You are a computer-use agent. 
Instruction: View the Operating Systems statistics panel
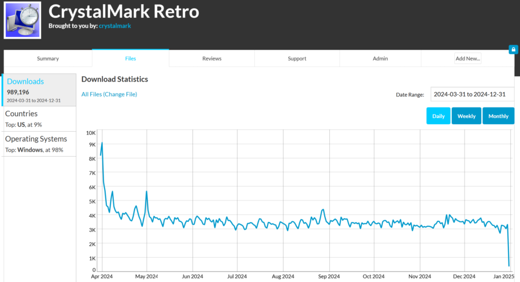pyautogui.click(x=39, y=143)
